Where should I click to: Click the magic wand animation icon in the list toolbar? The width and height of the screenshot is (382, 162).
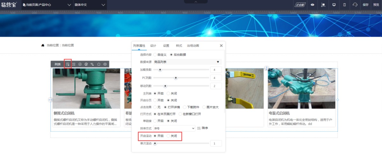[x=92, y=64]
